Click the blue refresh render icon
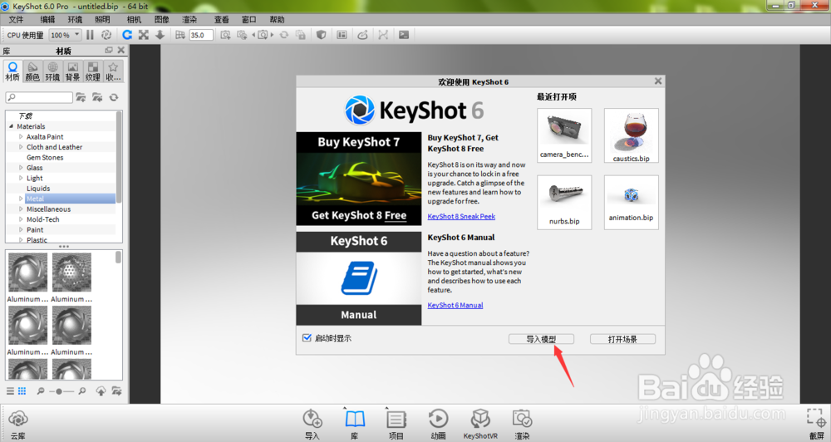The image size is (831, 442). 127,35
